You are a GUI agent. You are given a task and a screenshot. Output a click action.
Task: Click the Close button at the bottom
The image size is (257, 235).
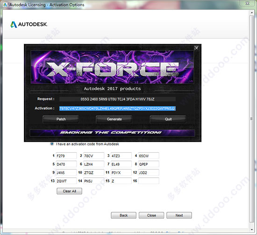[151, 215]
